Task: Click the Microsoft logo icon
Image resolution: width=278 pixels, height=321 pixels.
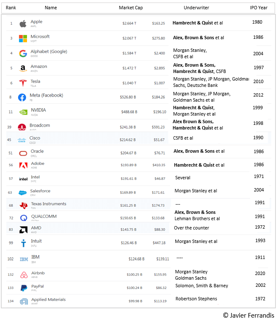Action: pos(23,38)
